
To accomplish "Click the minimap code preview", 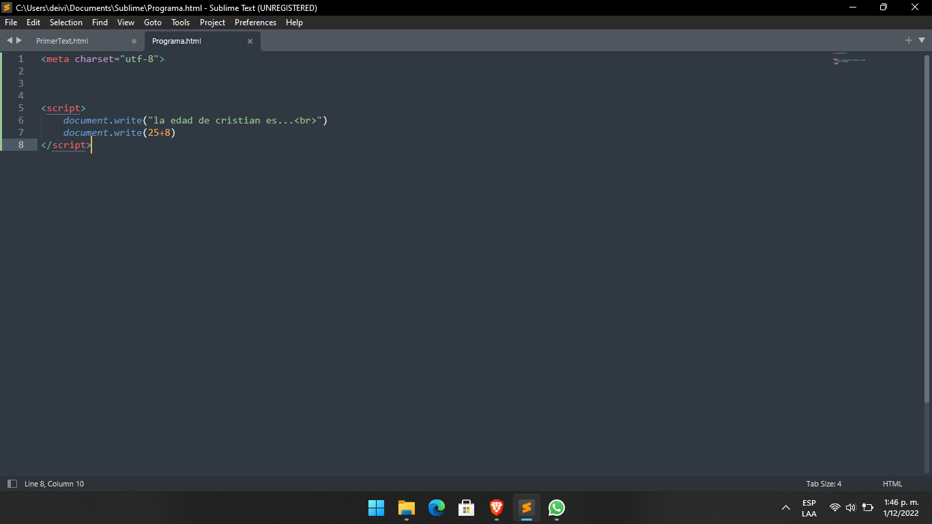I will click(x=849, y=59).
